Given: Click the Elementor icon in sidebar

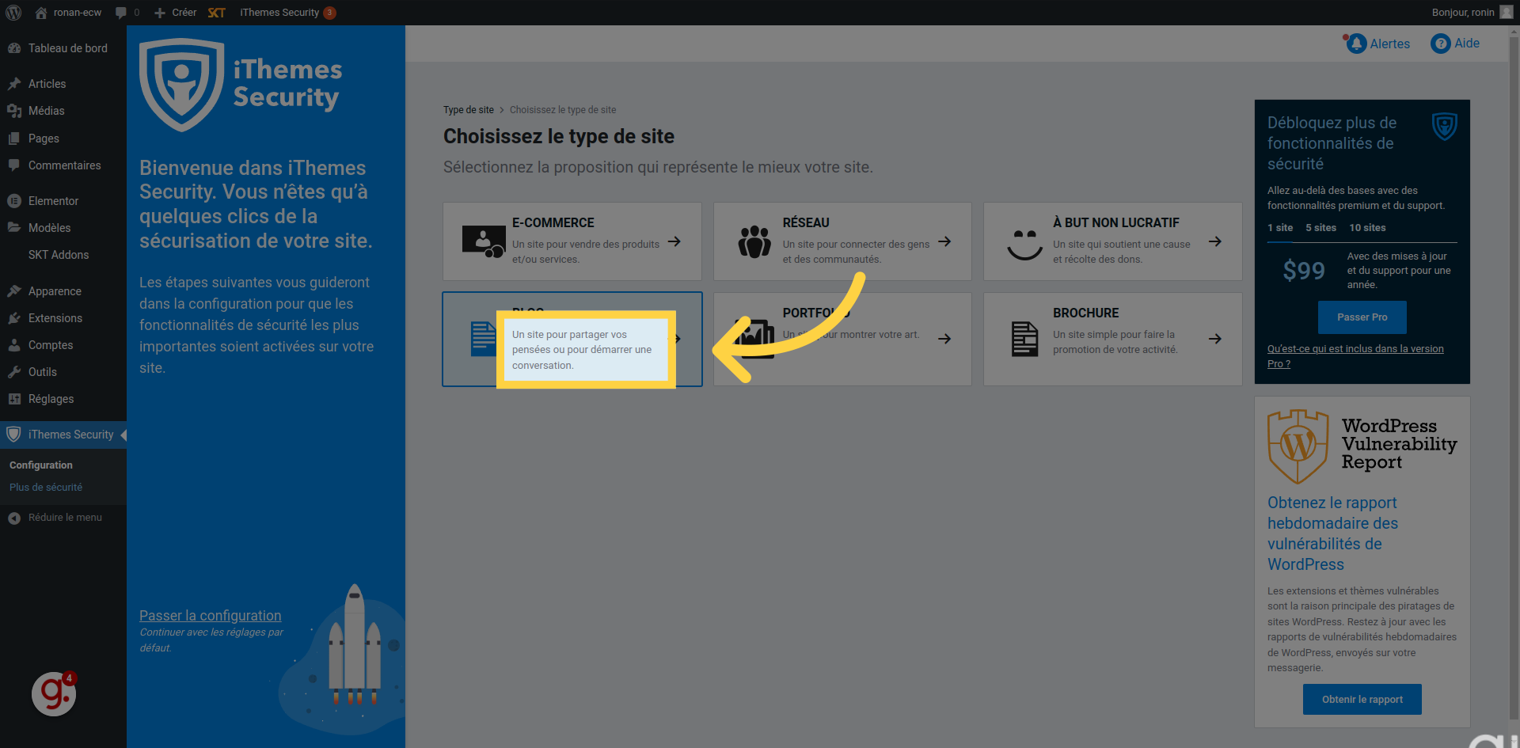Looking at the screenshot, I should click(14, 201).
